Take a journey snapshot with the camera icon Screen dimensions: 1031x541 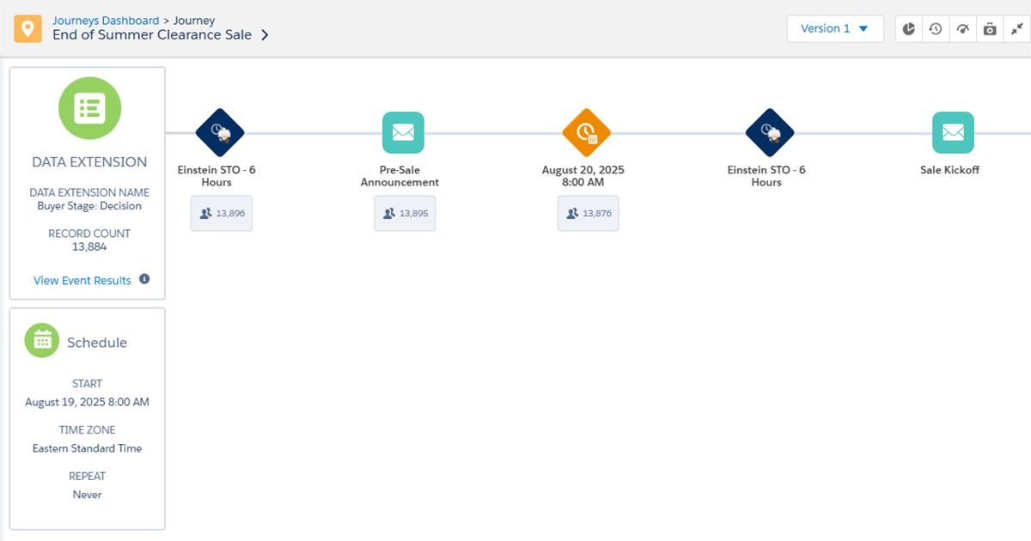990,28
